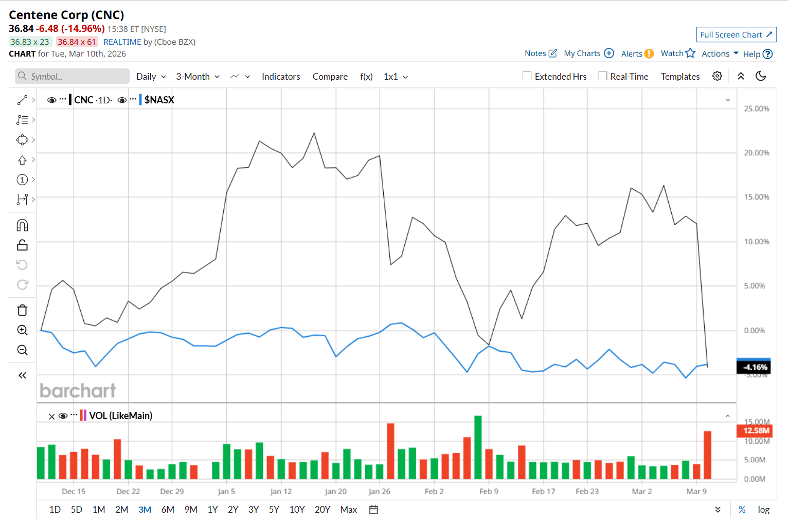Zoom out of the chart
This screenshot has width=788, height=523.
point(22,350)
